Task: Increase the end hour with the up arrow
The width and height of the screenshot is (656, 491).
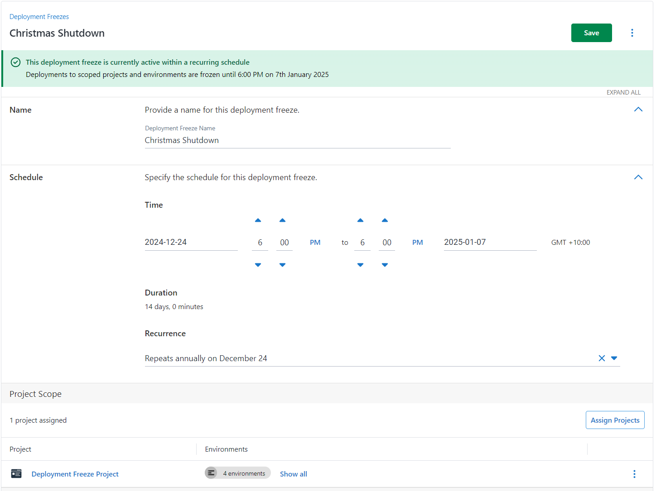Action: (x=361, y=220)
